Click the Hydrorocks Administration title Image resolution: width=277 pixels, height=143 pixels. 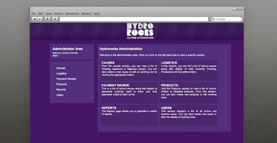pos(121,49)
